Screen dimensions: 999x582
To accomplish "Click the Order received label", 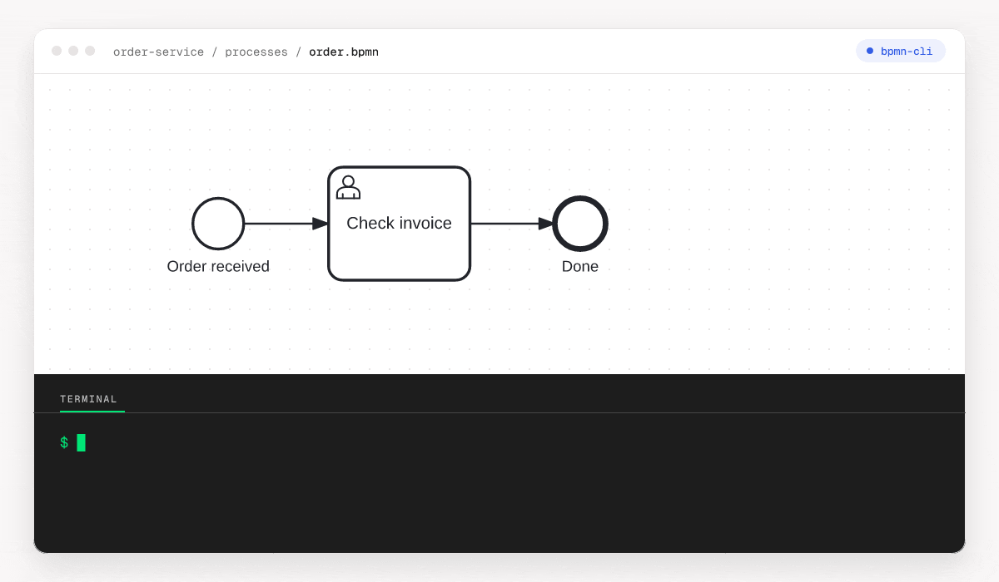I will coord(218,267).
